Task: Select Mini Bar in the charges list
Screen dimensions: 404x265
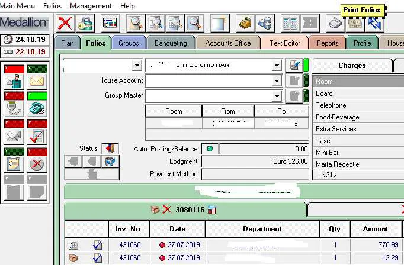Action: (x=358, y=153)
